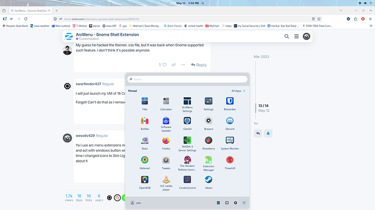Open the swarfendor437 user profile link
Viewport: 375px width, 210px height.
coord(89,84)
